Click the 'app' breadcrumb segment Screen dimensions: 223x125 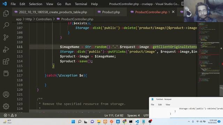[18, 19]
